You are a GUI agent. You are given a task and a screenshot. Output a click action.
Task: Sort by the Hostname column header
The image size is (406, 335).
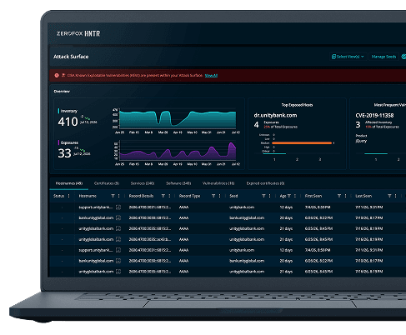[x=88, y=196]
